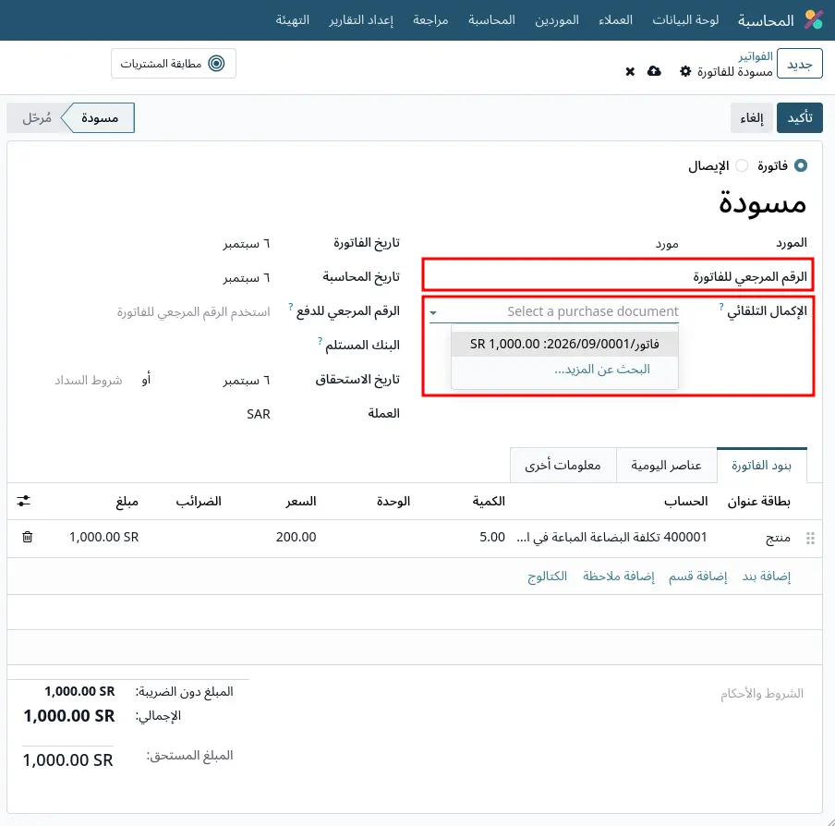Open column settings adjust icon
The height and width of the screenshot is (826, 835).
coord(23,501)
